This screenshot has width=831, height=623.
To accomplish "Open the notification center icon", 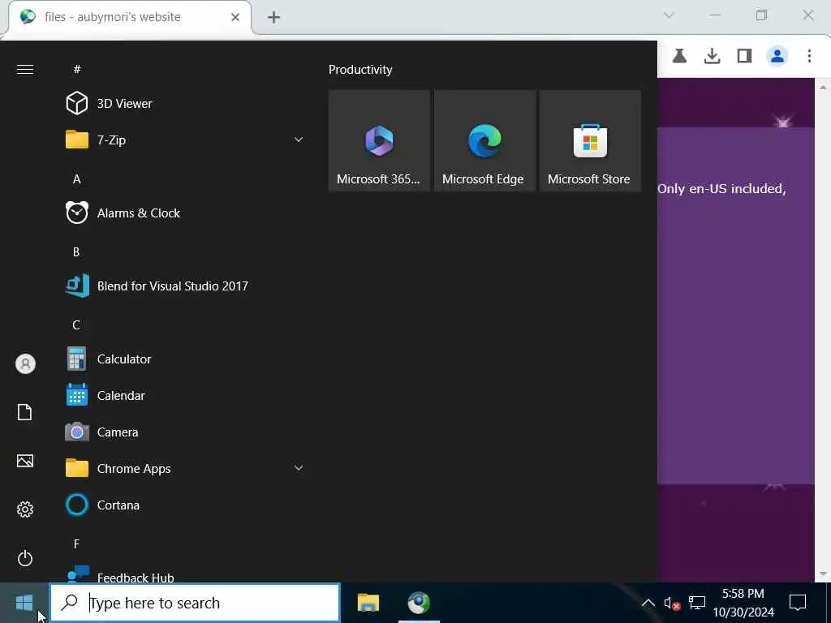I will click(x=798, y=603).
